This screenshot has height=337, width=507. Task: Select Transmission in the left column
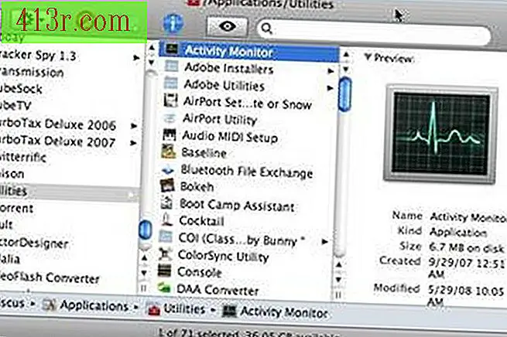pyautogui.click(x=32, y=73)
